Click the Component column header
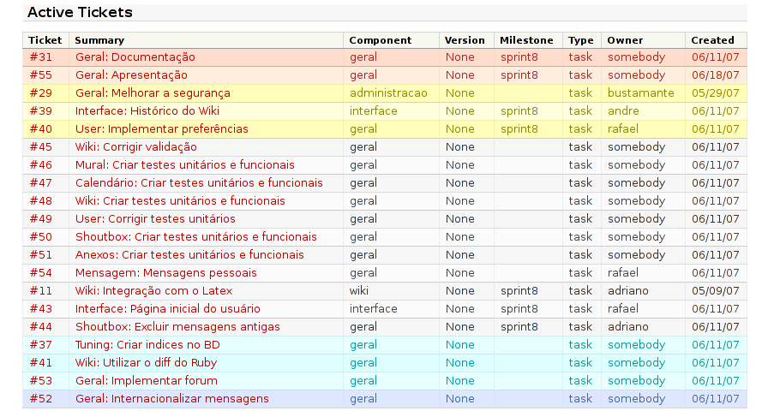780x417 pixels. click(x=381, y=40)
